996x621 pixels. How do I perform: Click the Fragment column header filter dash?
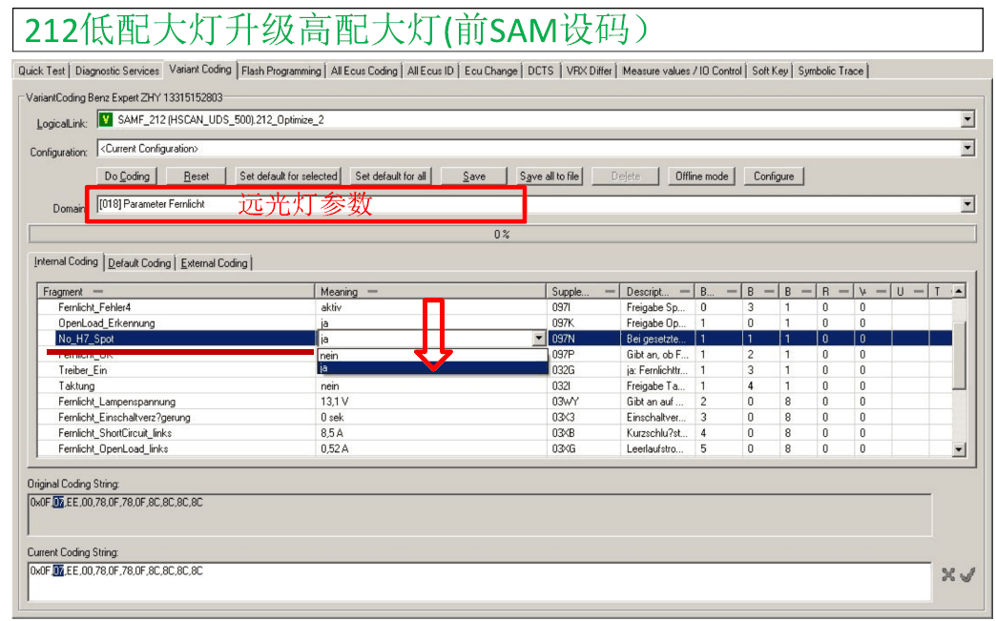pos(97,291)
